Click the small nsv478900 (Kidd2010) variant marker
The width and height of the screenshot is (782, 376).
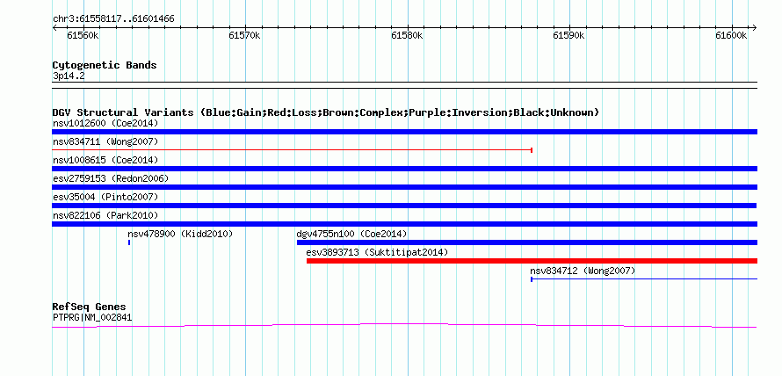pos(129,242)
